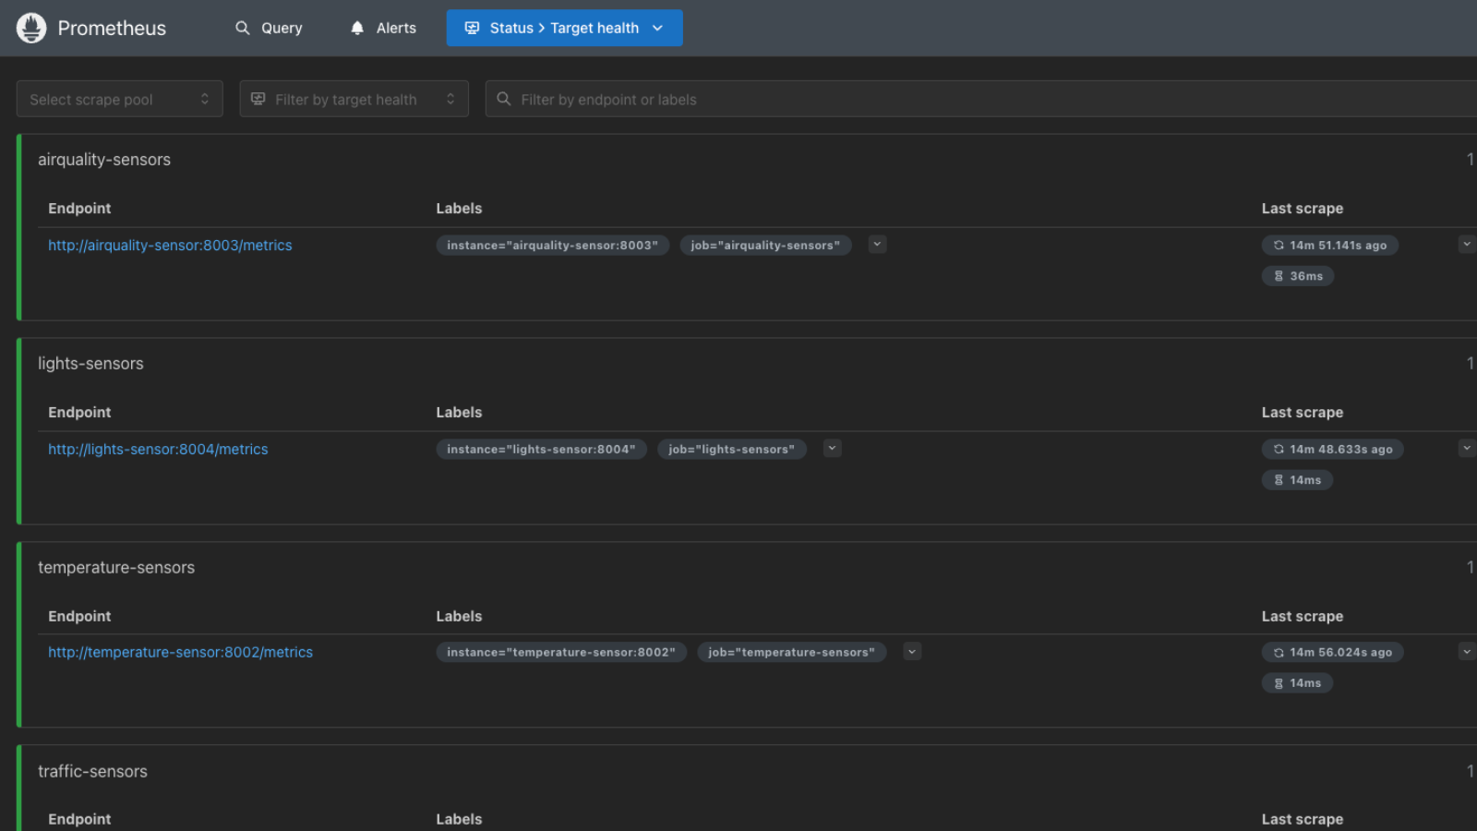Image resolution: width=1477 pixels, height=831 pixels.
Task: Click the Alerts bell icon
Action: 357,28
